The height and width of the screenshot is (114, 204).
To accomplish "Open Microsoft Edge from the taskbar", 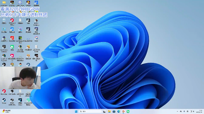I will point(119,111).
